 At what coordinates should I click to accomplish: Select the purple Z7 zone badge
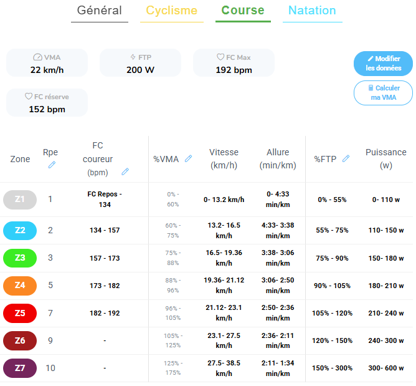tap(20, 368)
